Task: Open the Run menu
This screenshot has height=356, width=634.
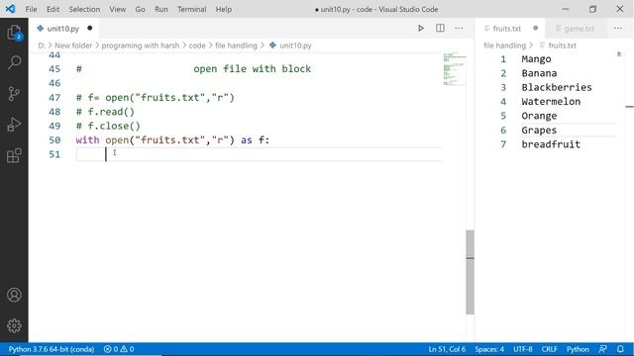Action: click(161, 9)
